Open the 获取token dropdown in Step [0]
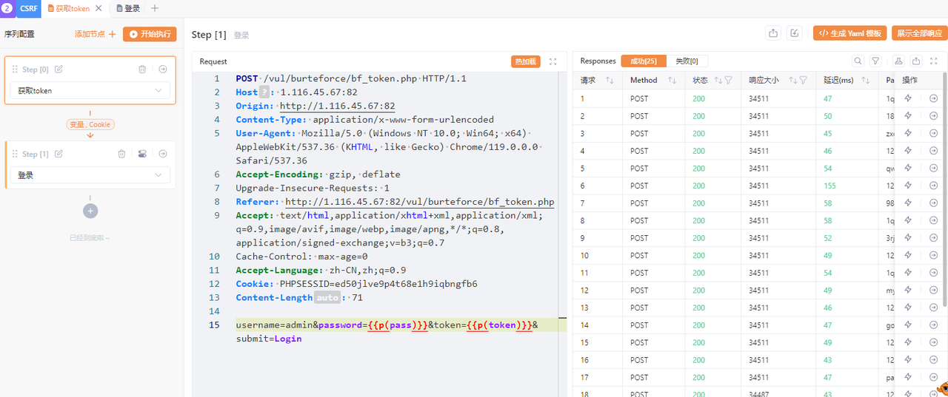Viewport: 948px width, 397px height. [90, 91]
